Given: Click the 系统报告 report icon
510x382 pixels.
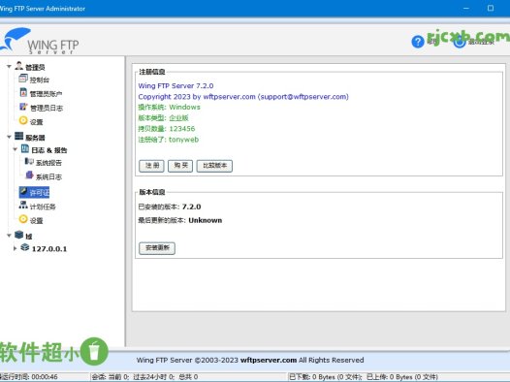Looking at the screenshot, I should [x=29, y=161].
